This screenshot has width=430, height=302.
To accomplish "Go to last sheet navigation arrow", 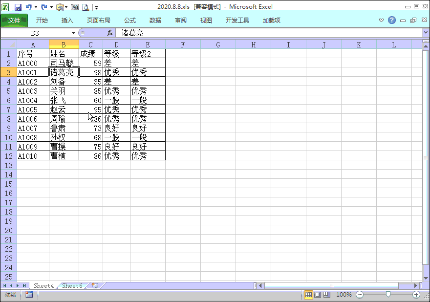I will 24,285.
